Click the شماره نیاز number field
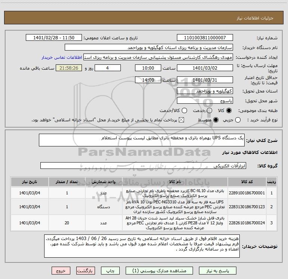The width and height of the screenshot is (288, 279). pyautogui.click(x=205, y=38)
